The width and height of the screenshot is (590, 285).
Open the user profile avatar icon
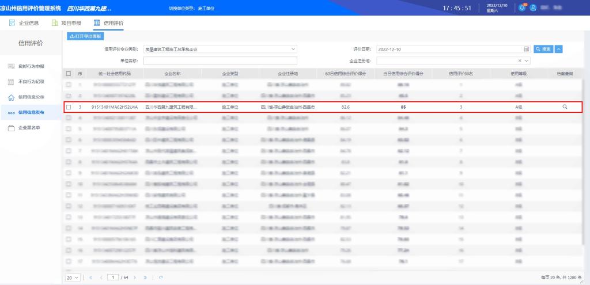(x=533, y=7)
